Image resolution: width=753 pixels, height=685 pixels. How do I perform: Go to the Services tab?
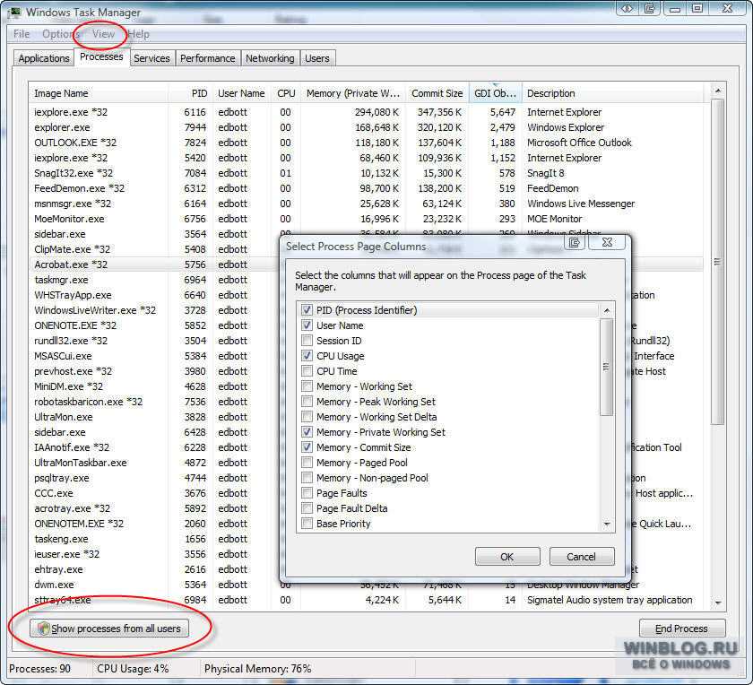tap(151, 58)
